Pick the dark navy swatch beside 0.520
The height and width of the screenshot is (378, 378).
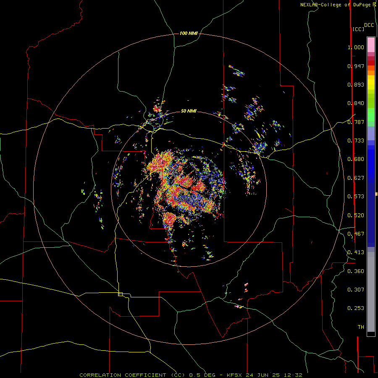click(x=371, y=215)
